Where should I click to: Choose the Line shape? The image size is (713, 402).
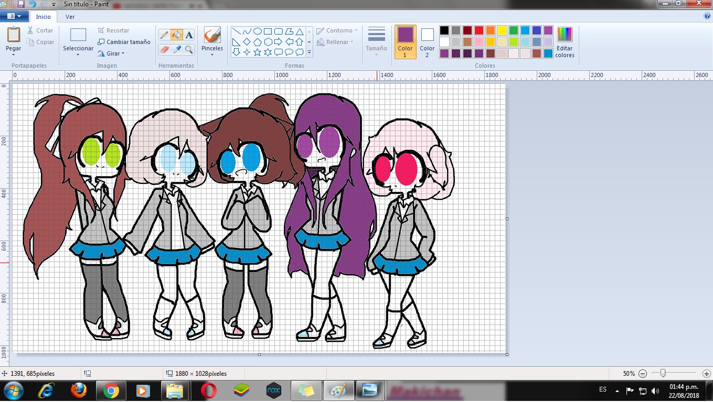pyautogui.click(x=237, y=31)
